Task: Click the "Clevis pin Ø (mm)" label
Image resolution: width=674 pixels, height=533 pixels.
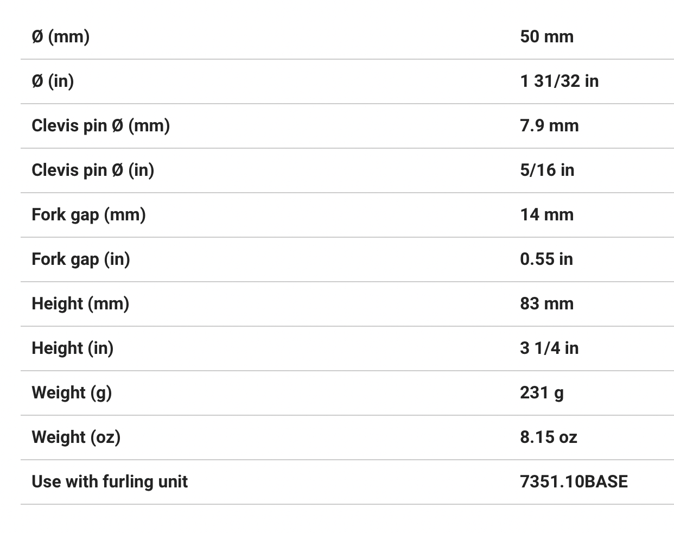Action: pyautogui.click(x=100, y=126)
